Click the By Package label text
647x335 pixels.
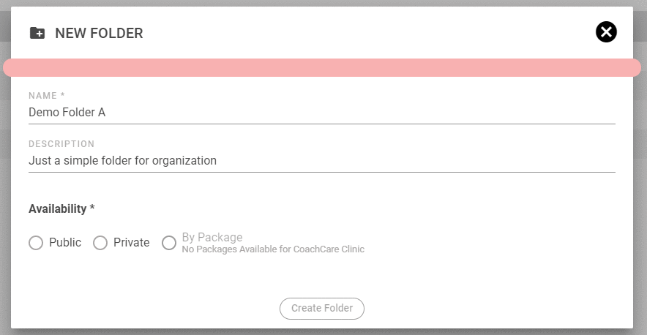coord(212,238)
